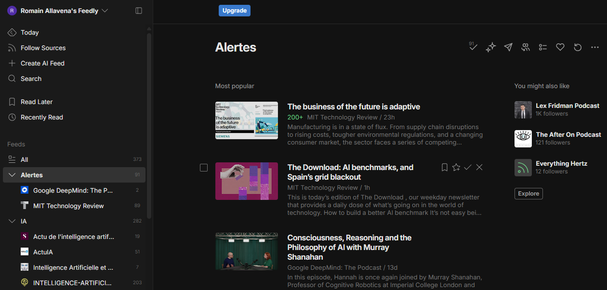Save The Download article to Read Later bookmark

pos(444,167)
